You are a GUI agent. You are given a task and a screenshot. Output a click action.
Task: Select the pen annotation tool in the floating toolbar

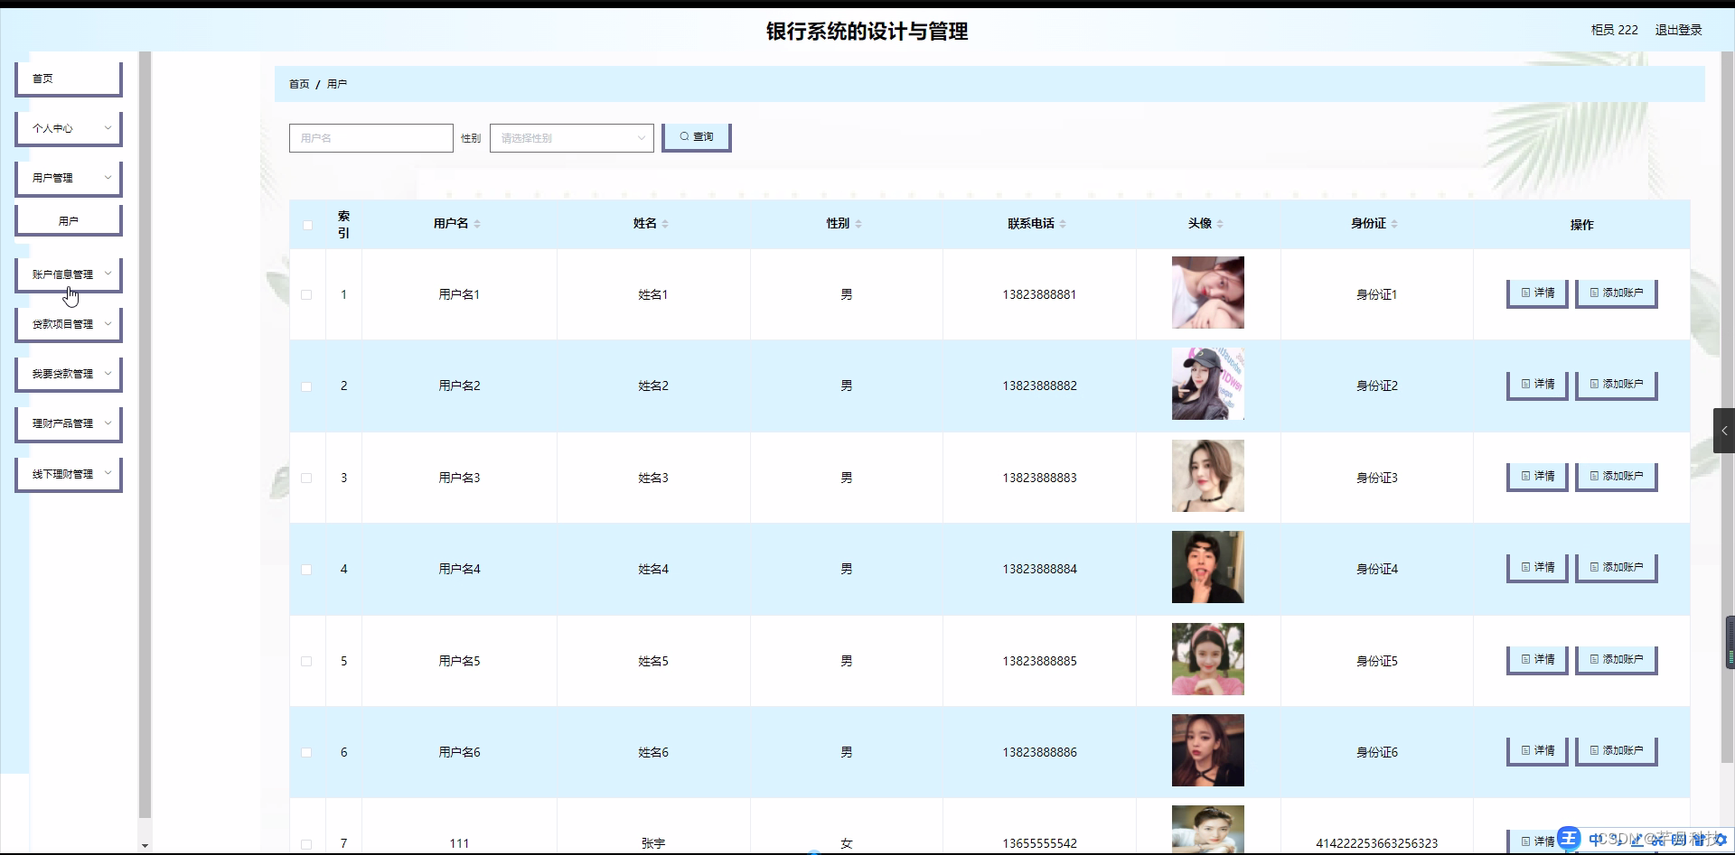[1637, 841]
